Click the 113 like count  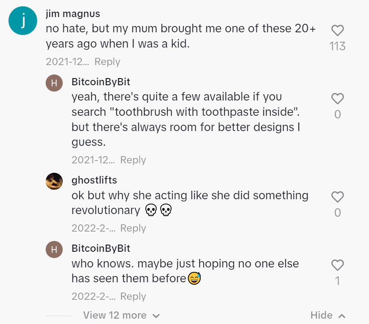[x=337, y=46]
